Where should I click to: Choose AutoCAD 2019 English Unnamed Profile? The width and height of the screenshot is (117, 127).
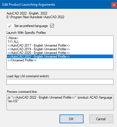[x=39, y=49]
